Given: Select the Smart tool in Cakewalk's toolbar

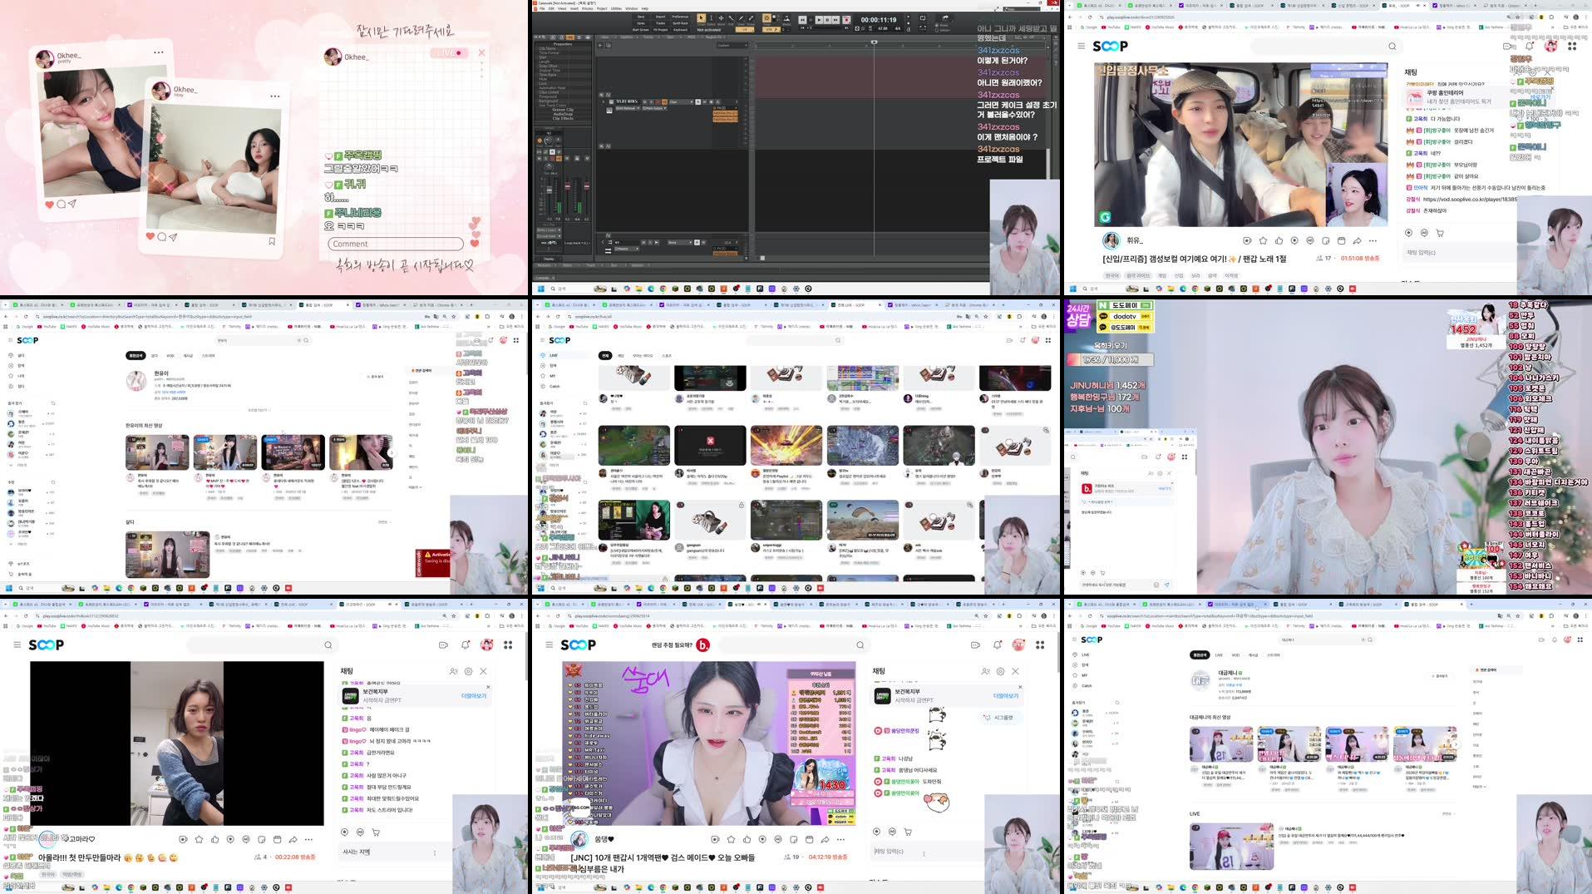Looking at the screenshot, I should (x=702, y=18).
